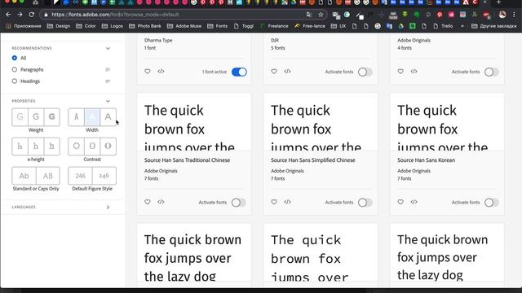Select heavy weight G filter
Image resolution: width=522 pixels, height=293 pixels.
point(52,117)
